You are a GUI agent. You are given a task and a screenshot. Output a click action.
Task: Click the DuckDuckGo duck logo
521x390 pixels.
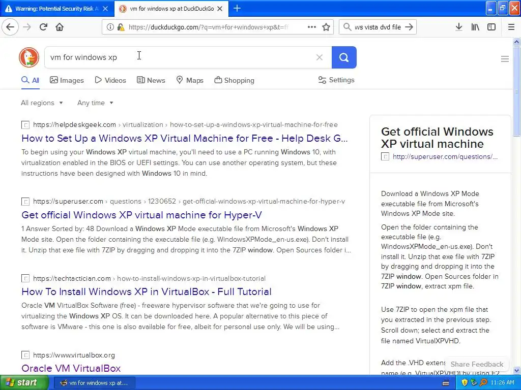[x=29, y=57]
